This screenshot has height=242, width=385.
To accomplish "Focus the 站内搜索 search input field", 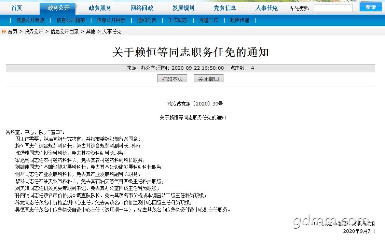I will (333, 8).
